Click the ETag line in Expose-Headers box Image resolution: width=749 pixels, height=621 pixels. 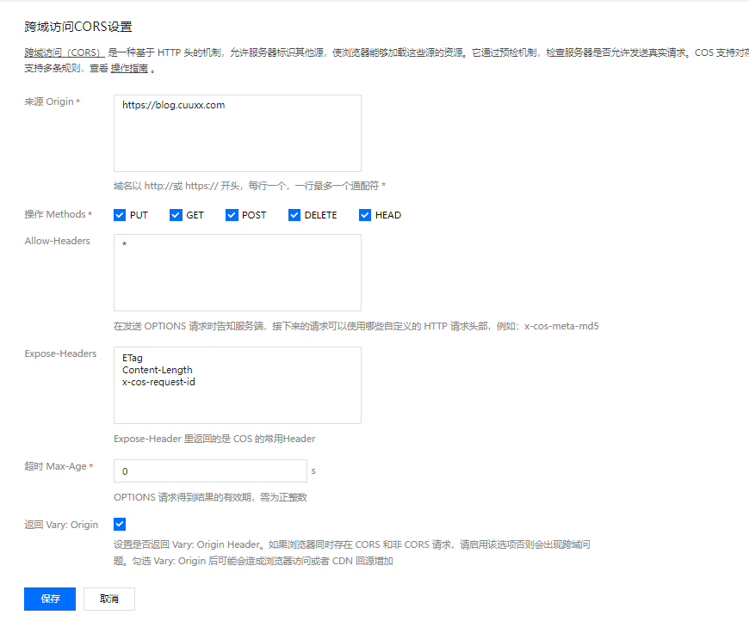coord(133,358)
